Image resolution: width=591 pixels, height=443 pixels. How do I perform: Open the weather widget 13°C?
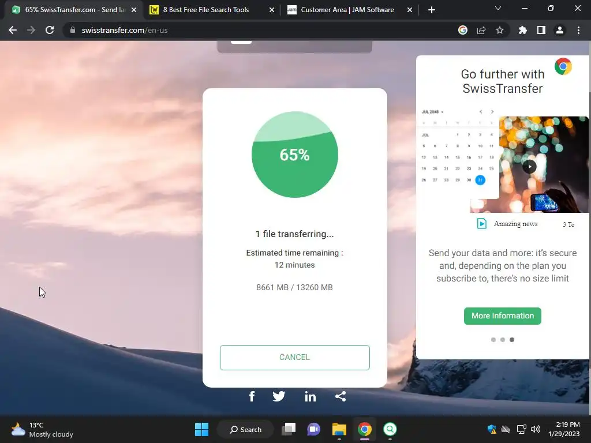coord(42,429)
